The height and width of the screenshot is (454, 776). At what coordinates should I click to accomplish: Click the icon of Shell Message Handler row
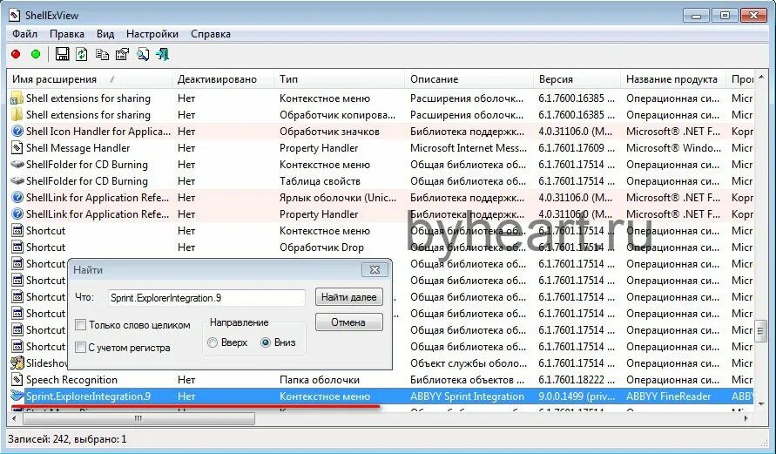17,147
